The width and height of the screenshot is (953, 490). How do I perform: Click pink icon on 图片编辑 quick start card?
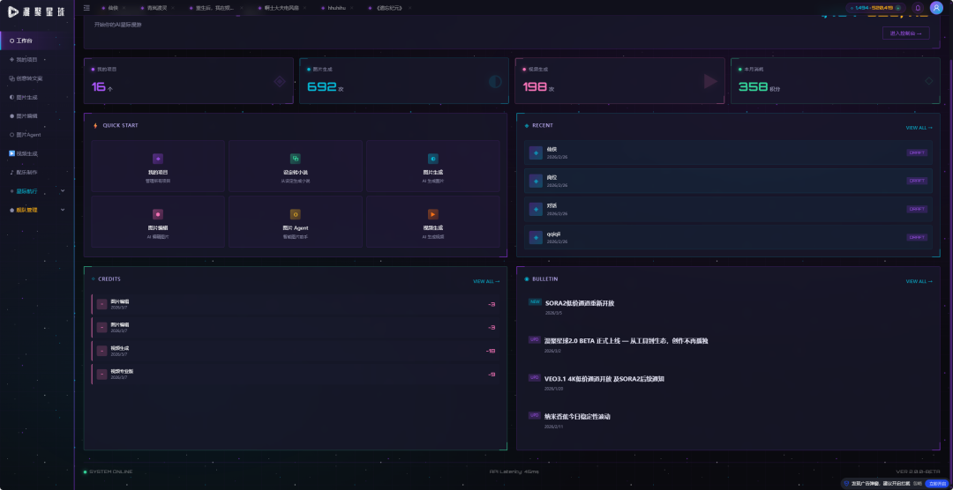tap(158, 214)
